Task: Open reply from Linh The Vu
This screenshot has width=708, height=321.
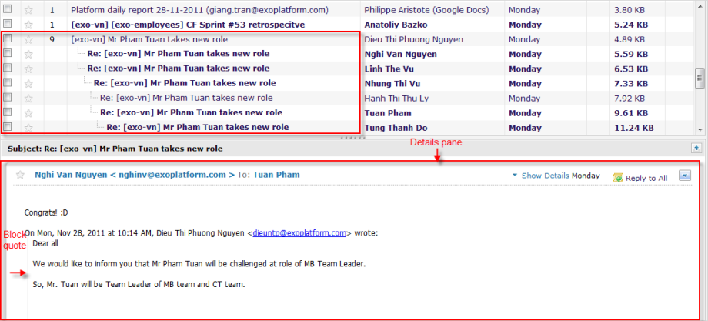Action: click(179, 69)
